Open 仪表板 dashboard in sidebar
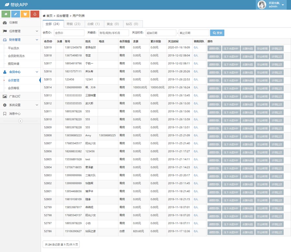The image size is (291, 252). click(13, 23)
